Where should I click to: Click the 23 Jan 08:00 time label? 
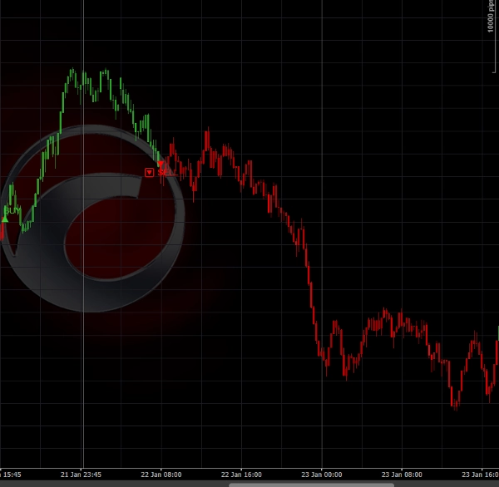click(x=402, y=475)
